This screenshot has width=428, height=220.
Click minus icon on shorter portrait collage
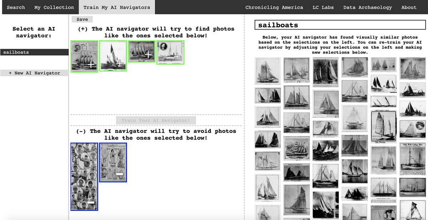[119, 174]
